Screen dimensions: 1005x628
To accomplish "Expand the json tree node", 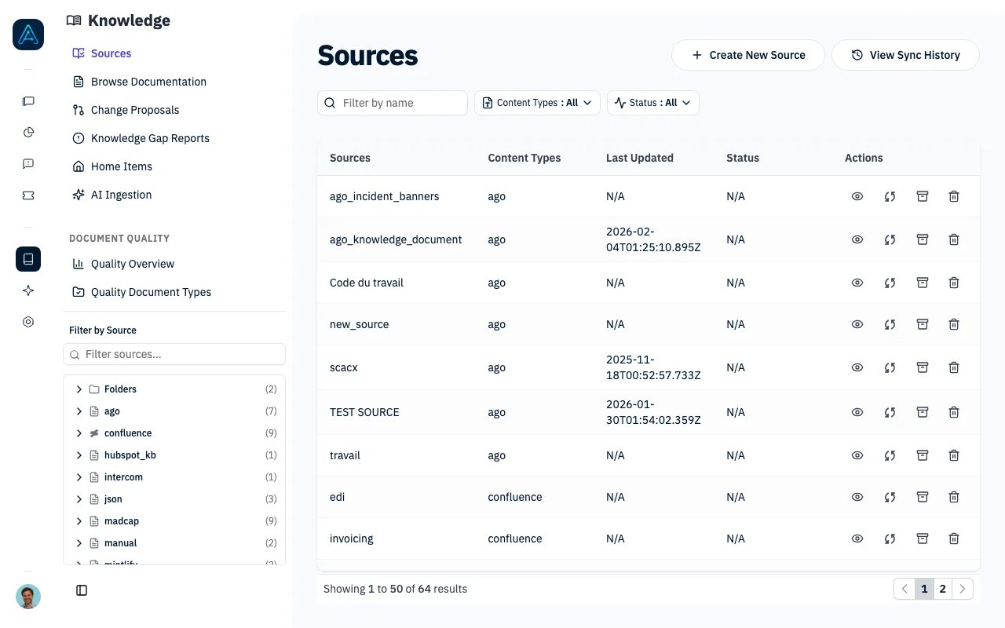I will [79, 499].
